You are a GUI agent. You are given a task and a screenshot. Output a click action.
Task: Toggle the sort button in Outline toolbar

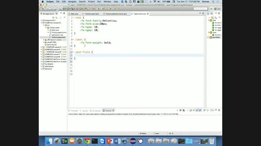(x=216, y=17)
